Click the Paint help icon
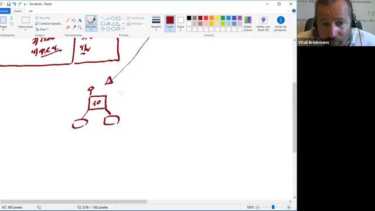The width and height of the screenshot is (375, 211). pos(294,11)
